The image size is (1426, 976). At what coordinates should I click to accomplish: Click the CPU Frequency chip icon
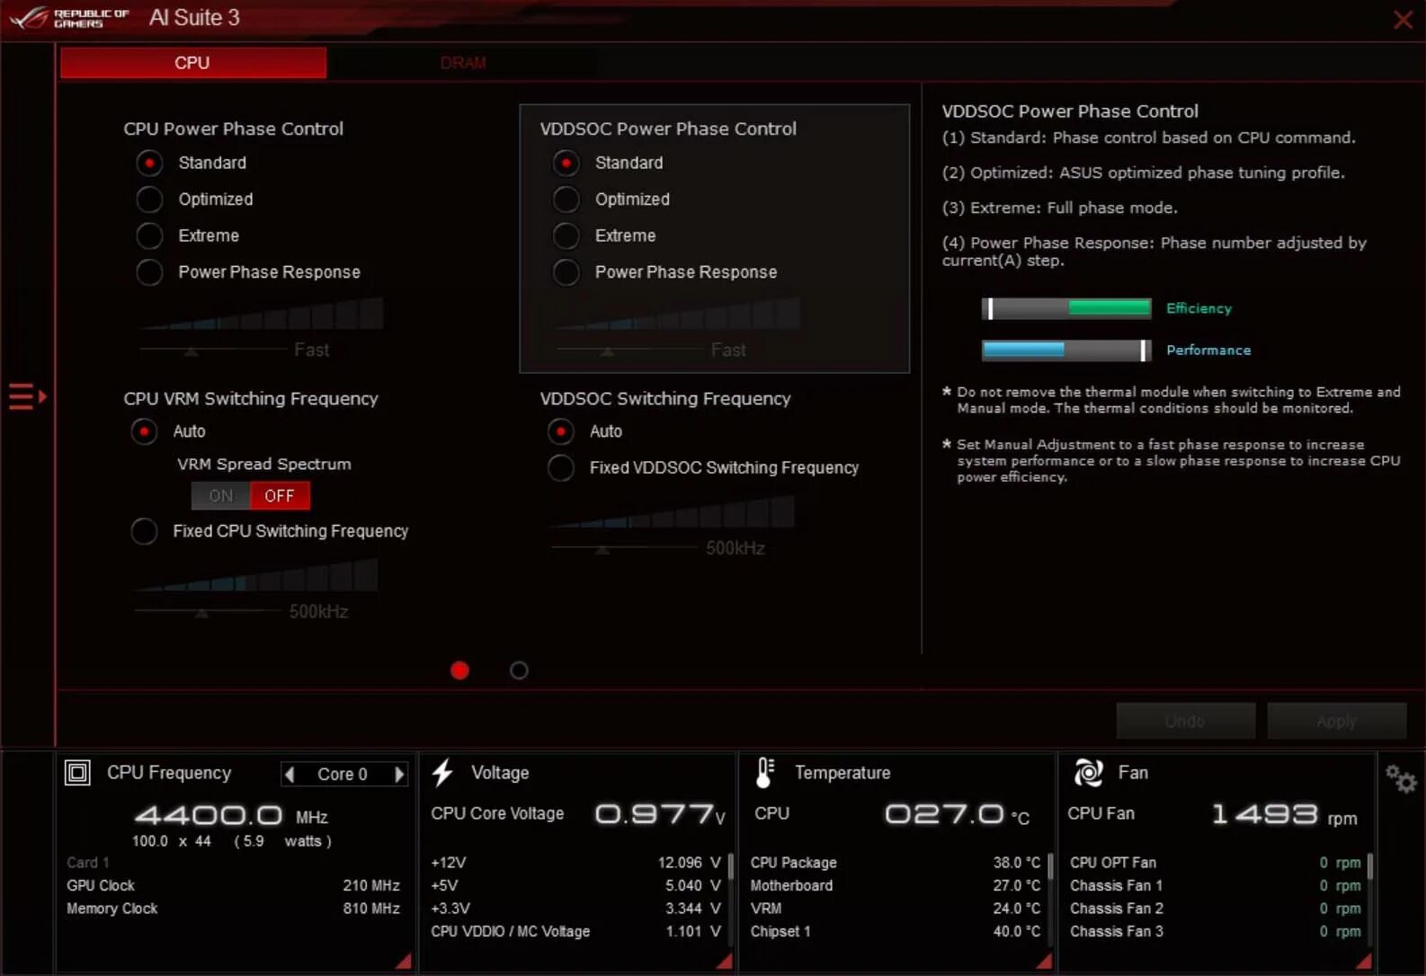tap(77, 772)
